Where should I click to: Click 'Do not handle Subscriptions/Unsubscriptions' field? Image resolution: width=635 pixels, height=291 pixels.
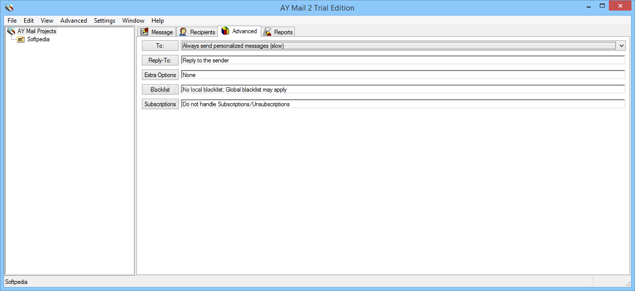click(x=403, y=104)
